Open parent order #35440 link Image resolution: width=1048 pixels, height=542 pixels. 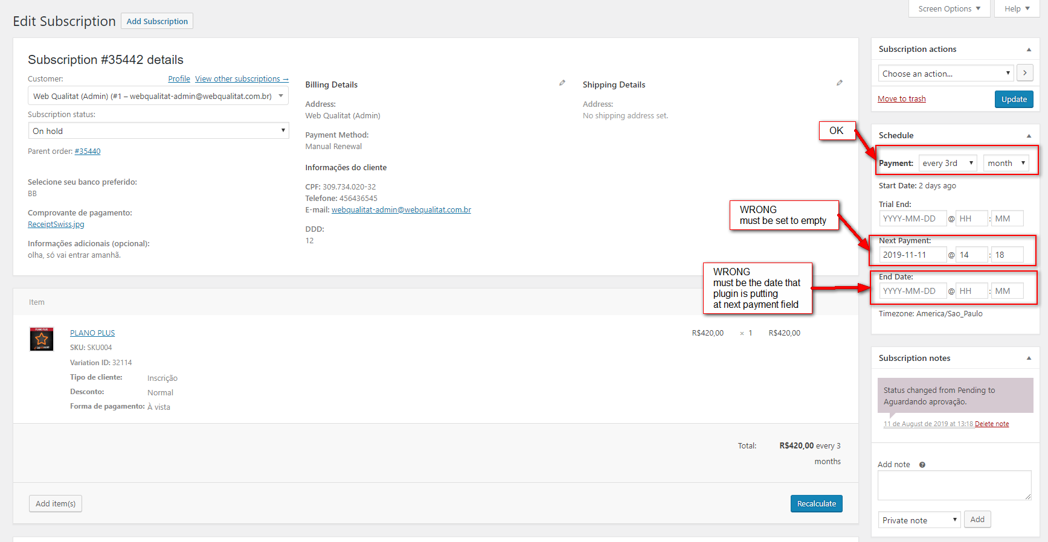88,151
